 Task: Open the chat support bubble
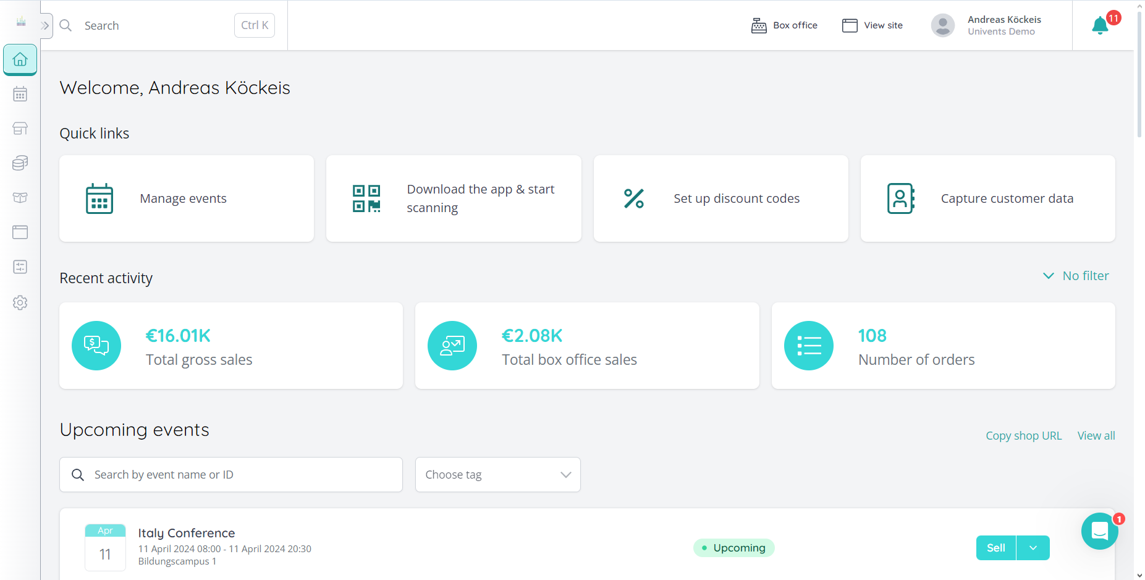[x=1099, y=531]
